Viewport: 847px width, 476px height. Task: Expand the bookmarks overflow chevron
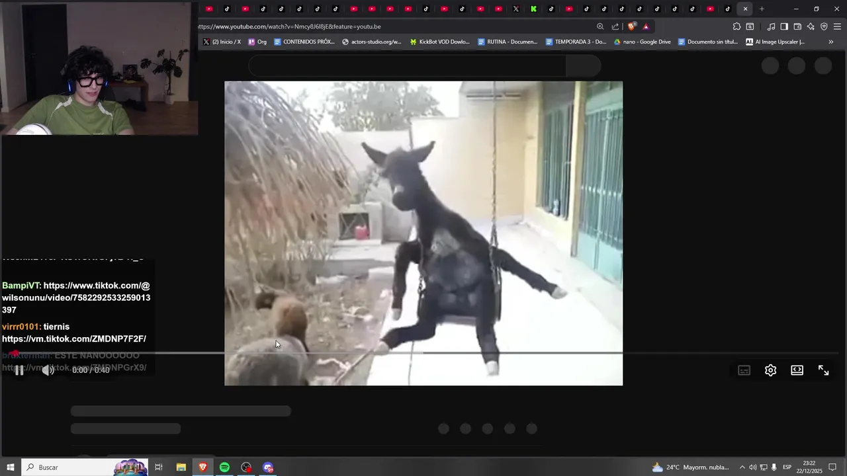pyautogui.click(x=831, y=42)
